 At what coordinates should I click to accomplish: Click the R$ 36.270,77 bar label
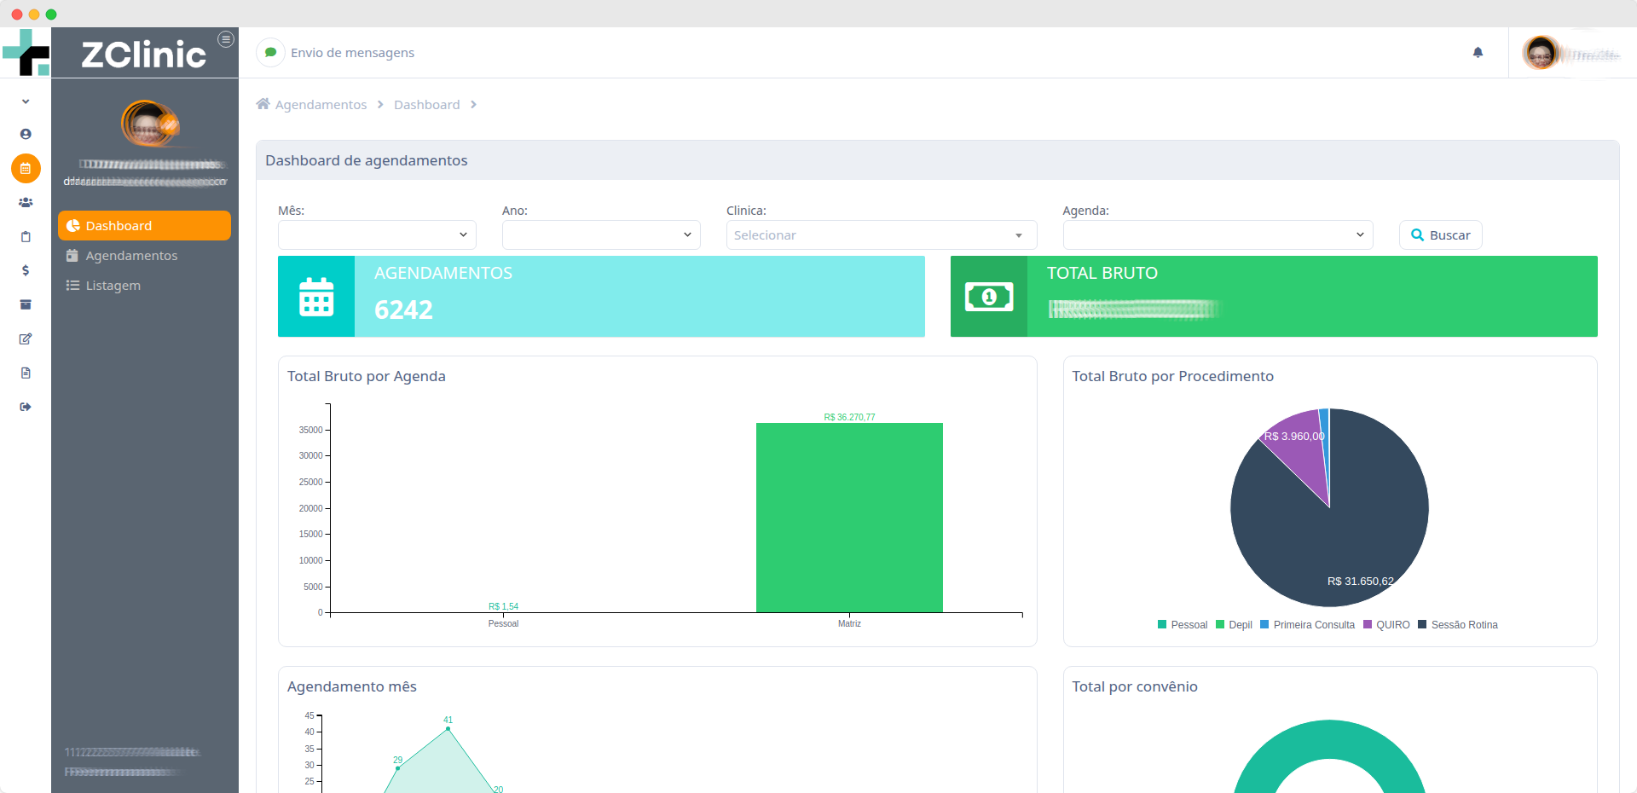coord(849,417)
